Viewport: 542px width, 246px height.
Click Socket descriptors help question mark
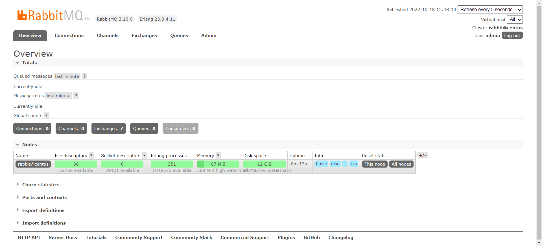click(144, 156)
